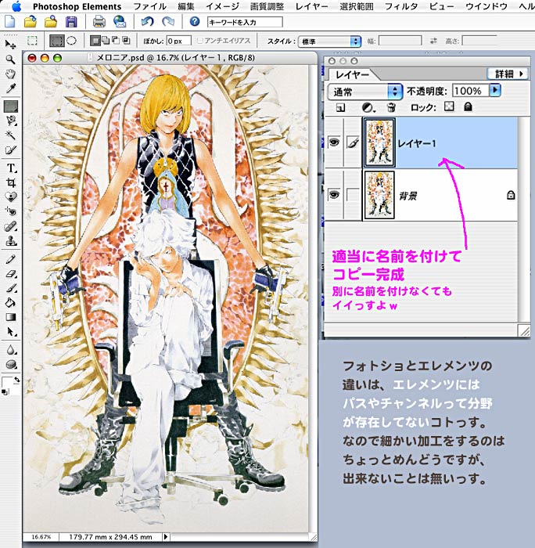Open the document status bar info arrow
Viewport: 535px width, 548px height.
166,536
